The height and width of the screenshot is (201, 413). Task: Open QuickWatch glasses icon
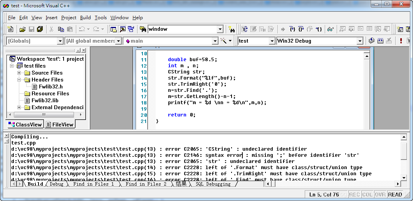point(331,29)
